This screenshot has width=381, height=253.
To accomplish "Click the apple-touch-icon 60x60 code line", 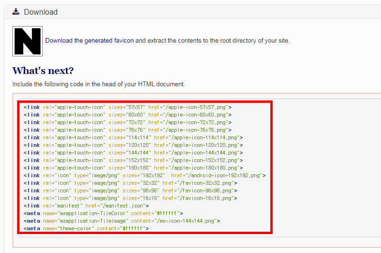I will pyautogui.click(x=128, y=115).
